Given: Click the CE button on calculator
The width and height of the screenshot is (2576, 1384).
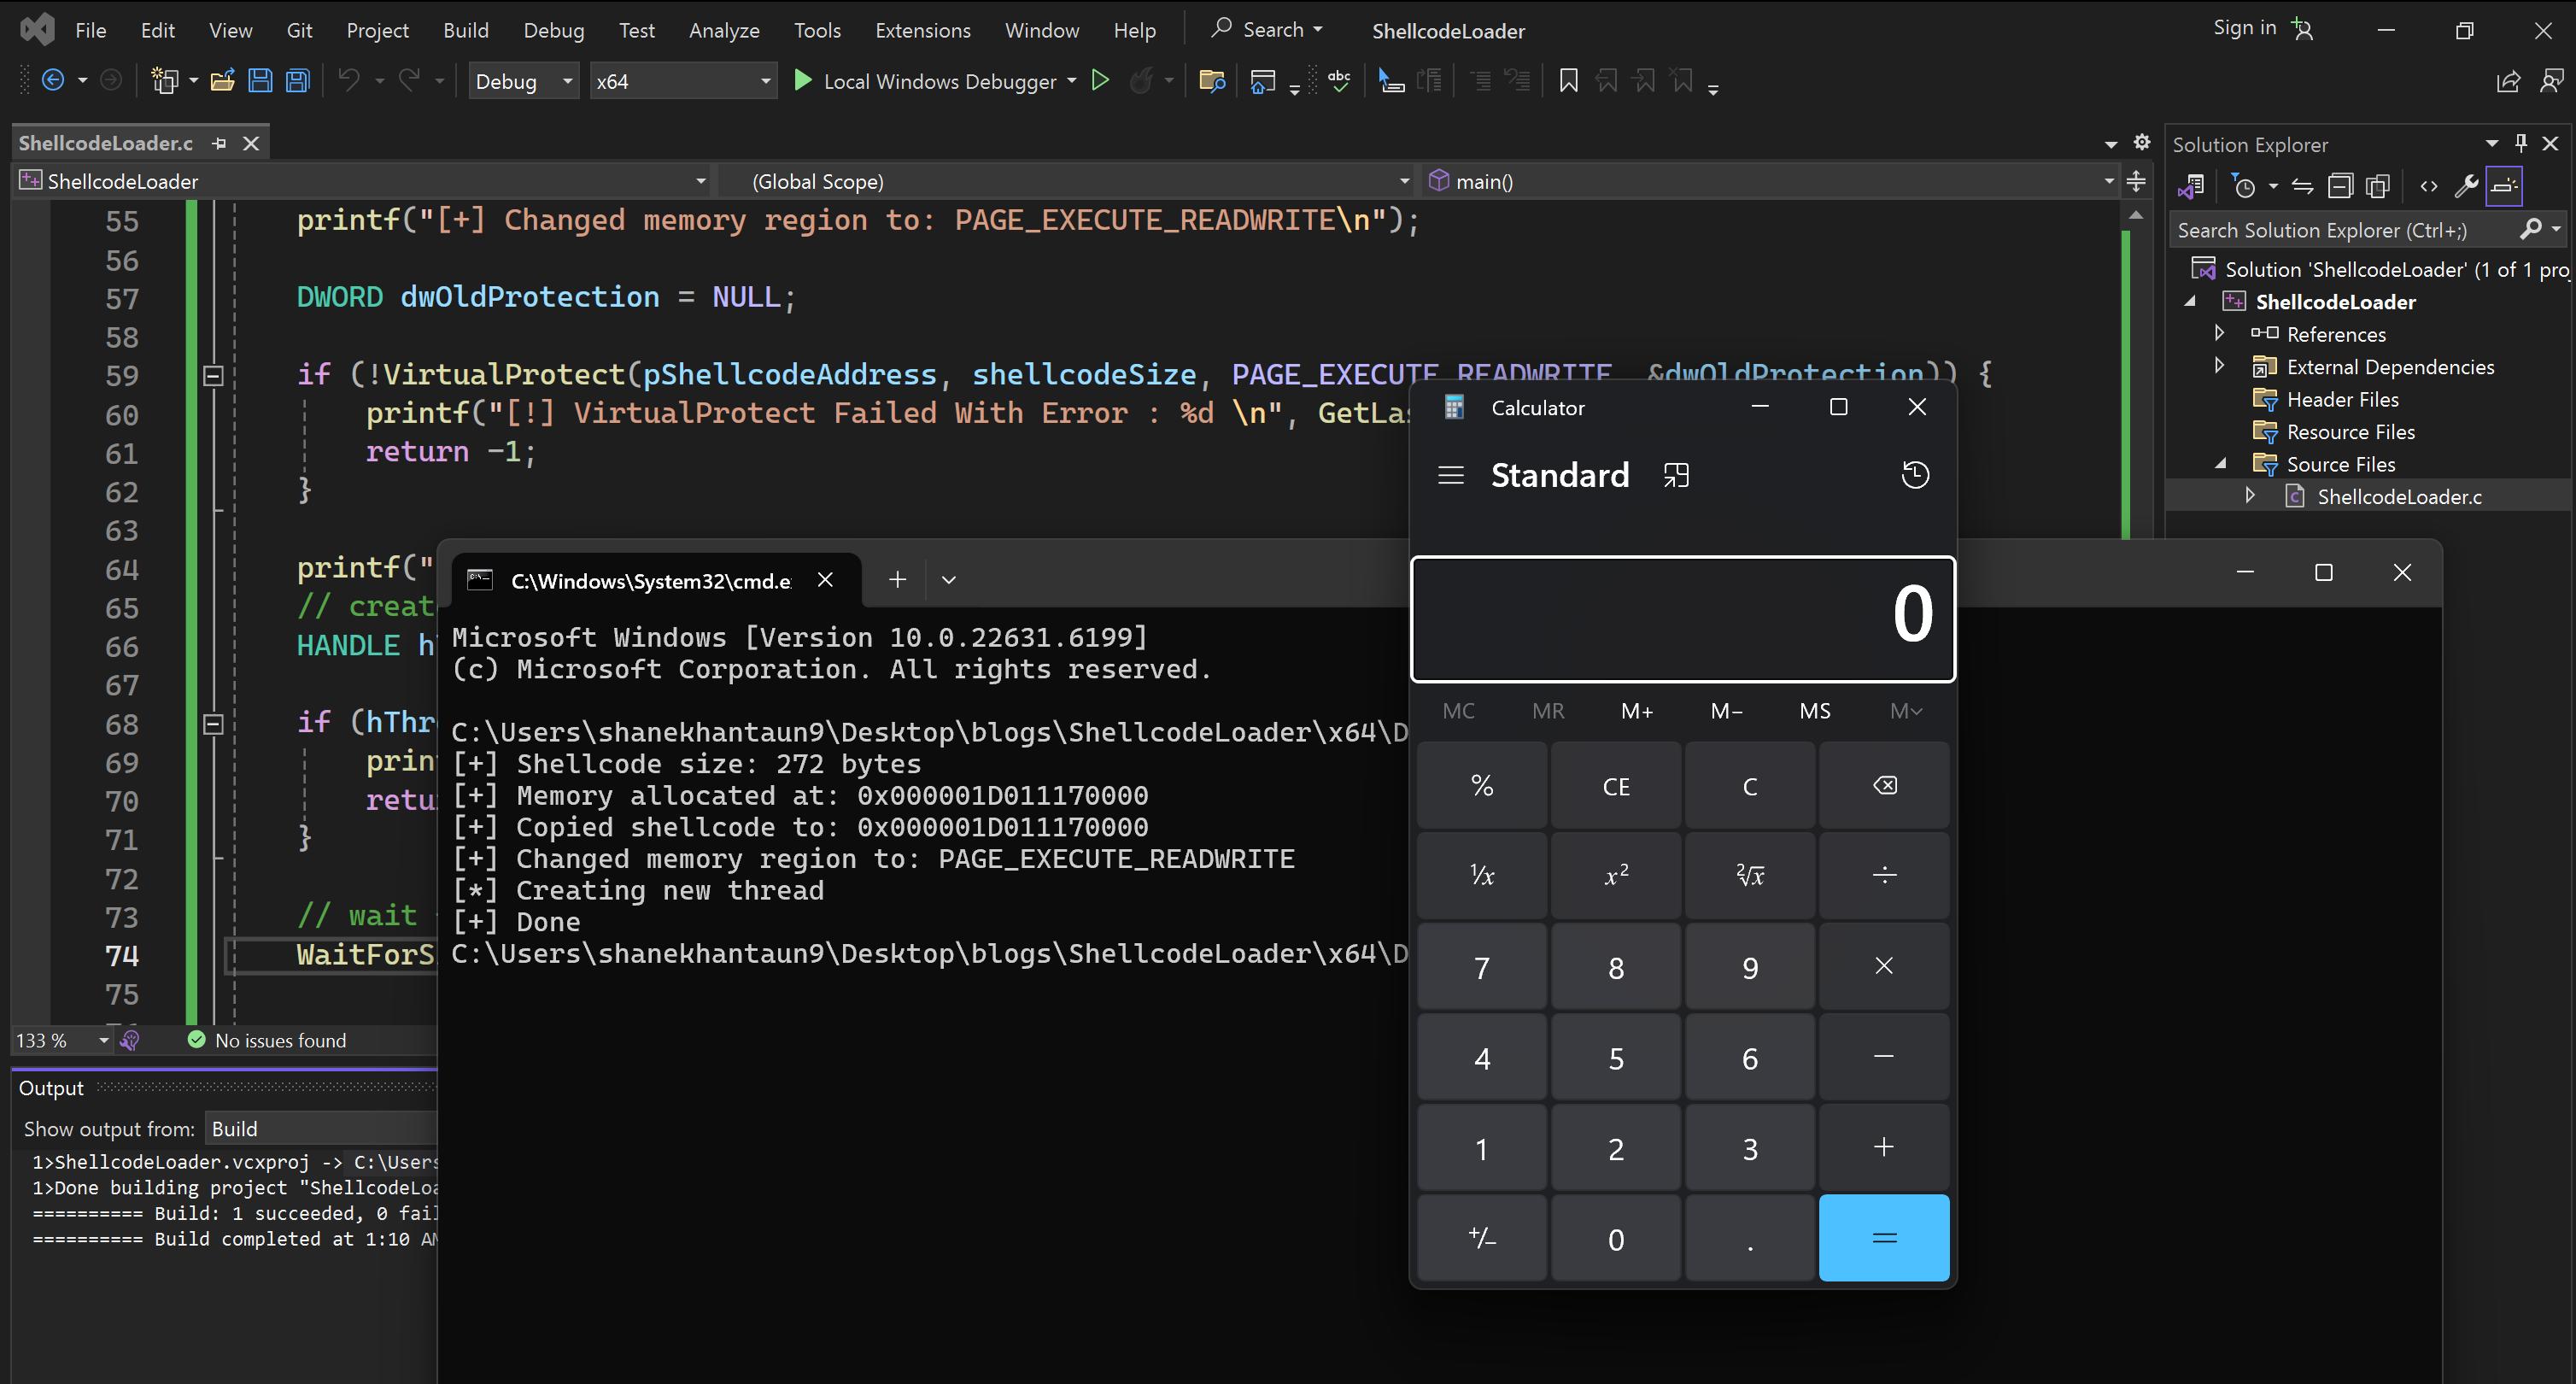Looking at the screenshot, I should pyautogui.click(x=1615, y=786).
